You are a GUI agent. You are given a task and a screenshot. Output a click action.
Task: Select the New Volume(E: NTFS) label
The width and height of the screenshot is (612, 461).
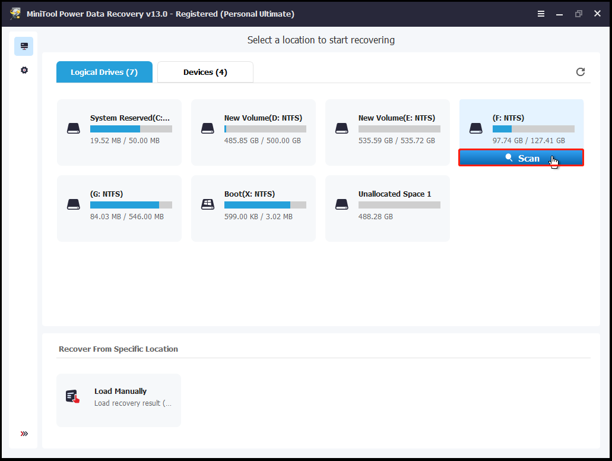pyautogui.click(x=397, y=118)
